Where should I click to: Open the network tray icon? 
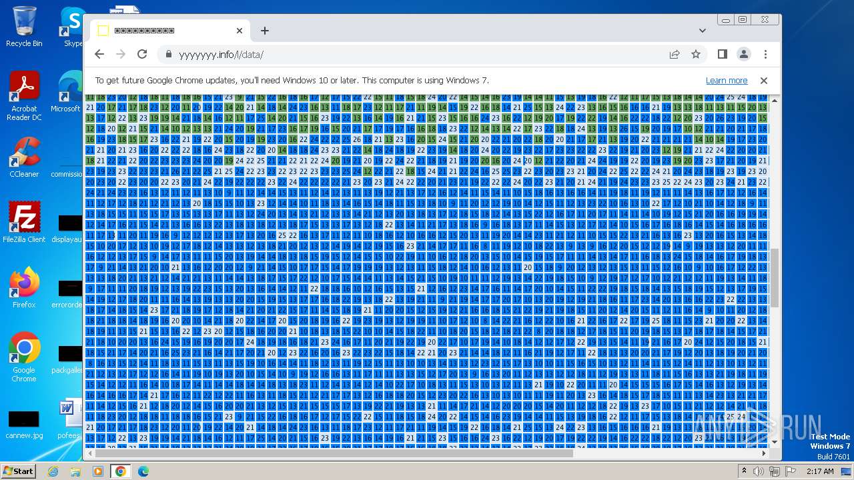click(775, 471)
